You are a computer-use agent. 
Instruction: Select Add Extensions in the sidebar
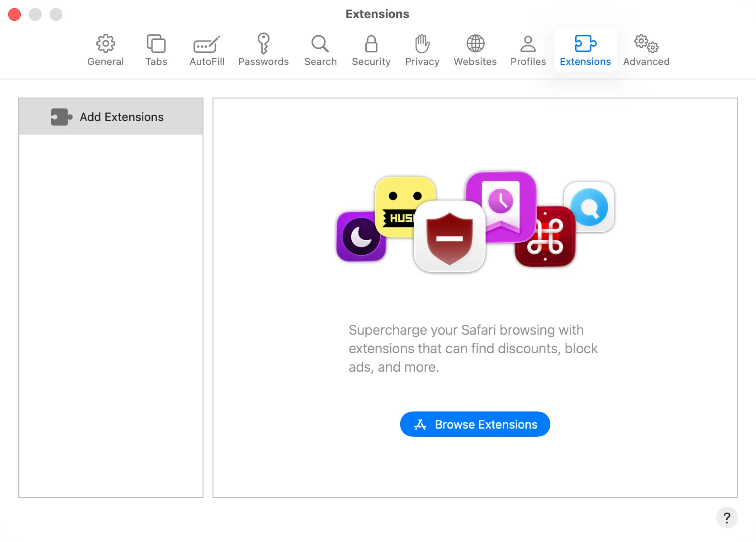coord(111,117)
